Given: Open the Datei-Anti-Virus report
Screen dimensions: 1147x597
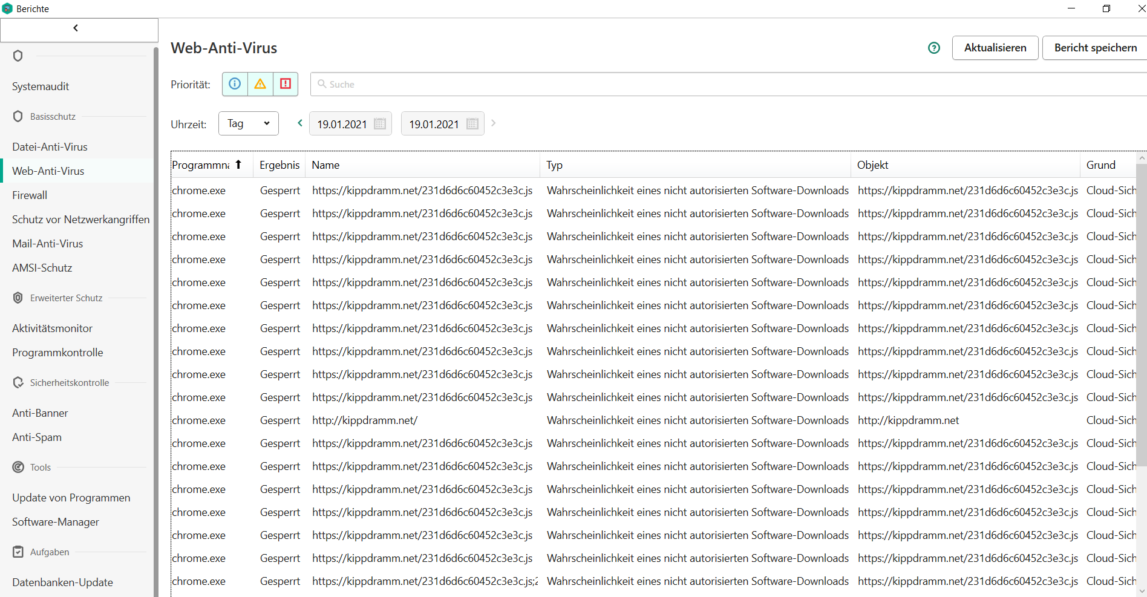Looking at the screenshot, I should (x=50, y=147).
